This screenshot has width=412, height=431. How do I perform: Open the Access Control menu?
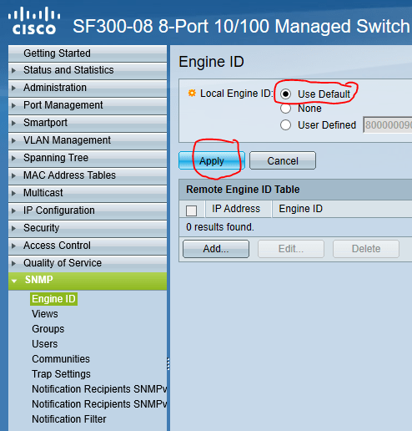[88, 246]
